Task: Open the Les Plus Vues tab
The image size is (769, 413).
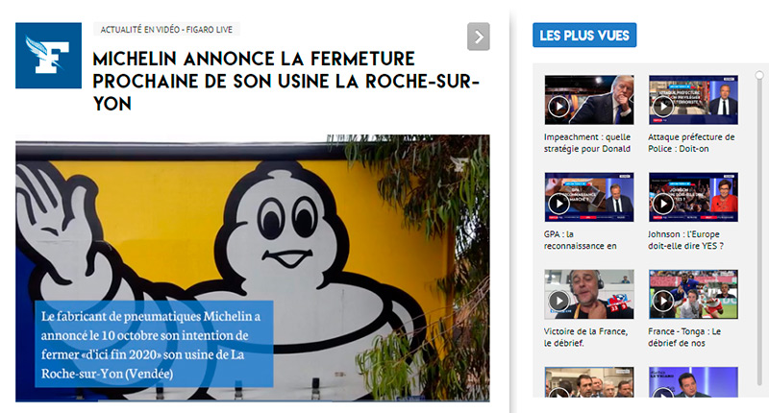Action: [584, 36]
